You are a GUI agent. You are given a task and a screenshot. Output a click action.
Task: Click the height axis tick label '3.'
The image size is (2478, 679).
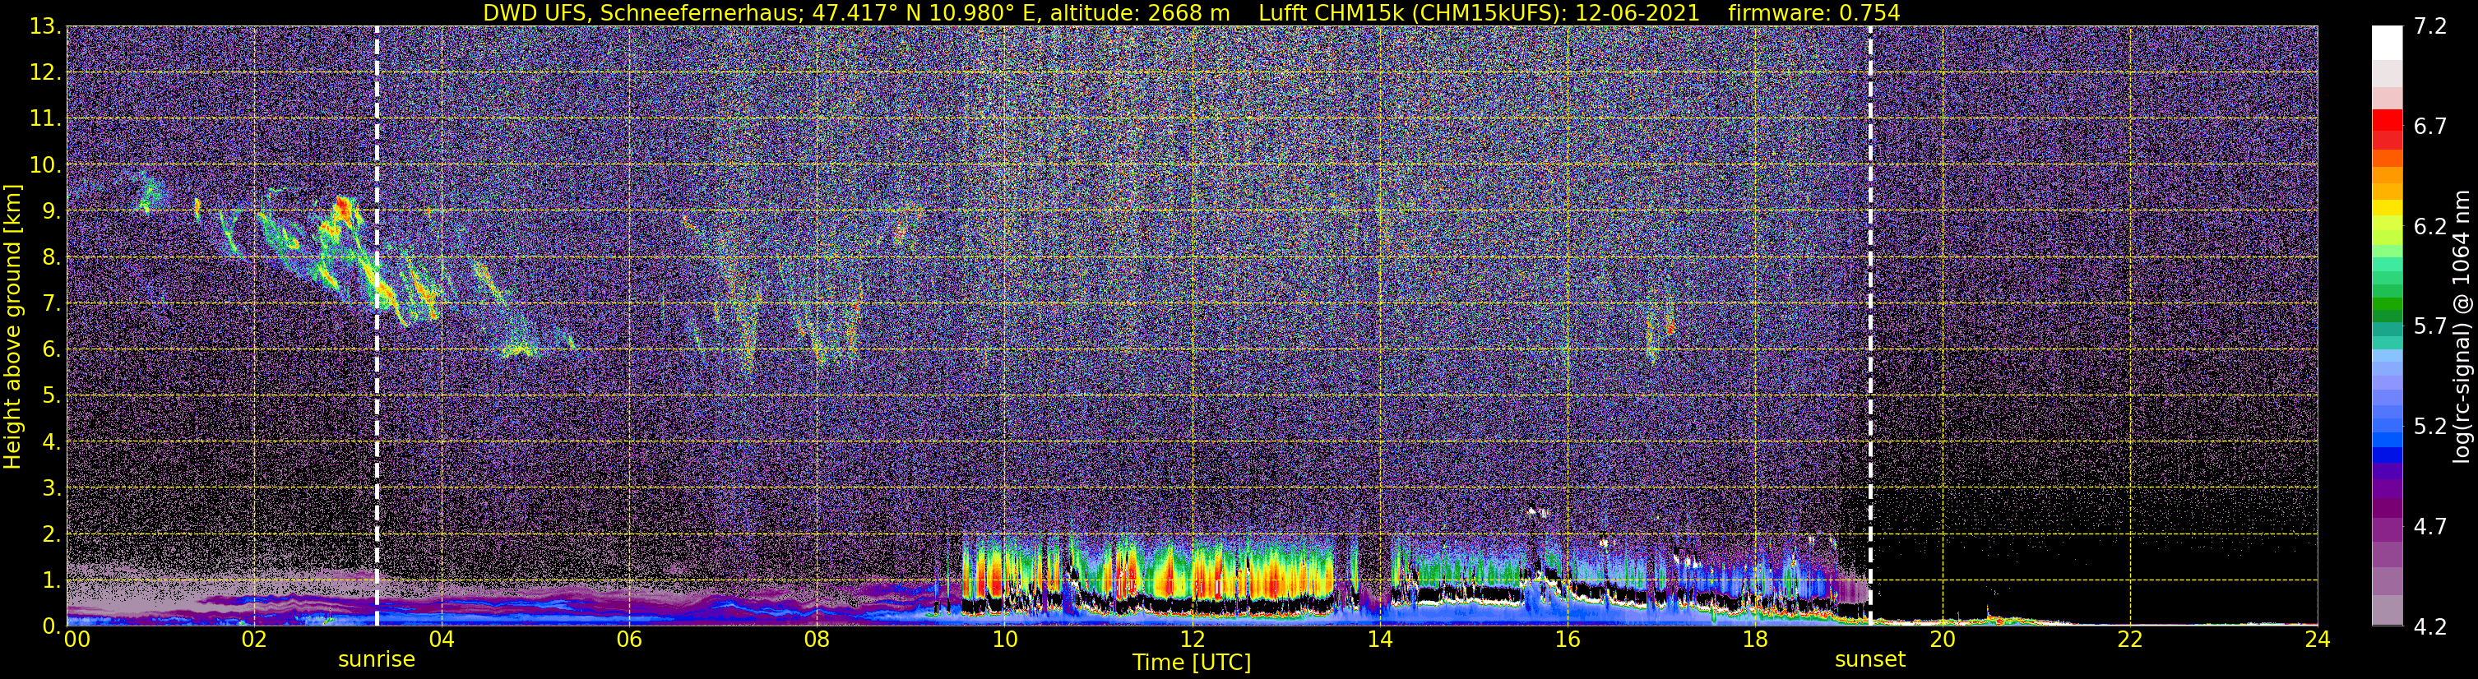click(x=52, y=488)
